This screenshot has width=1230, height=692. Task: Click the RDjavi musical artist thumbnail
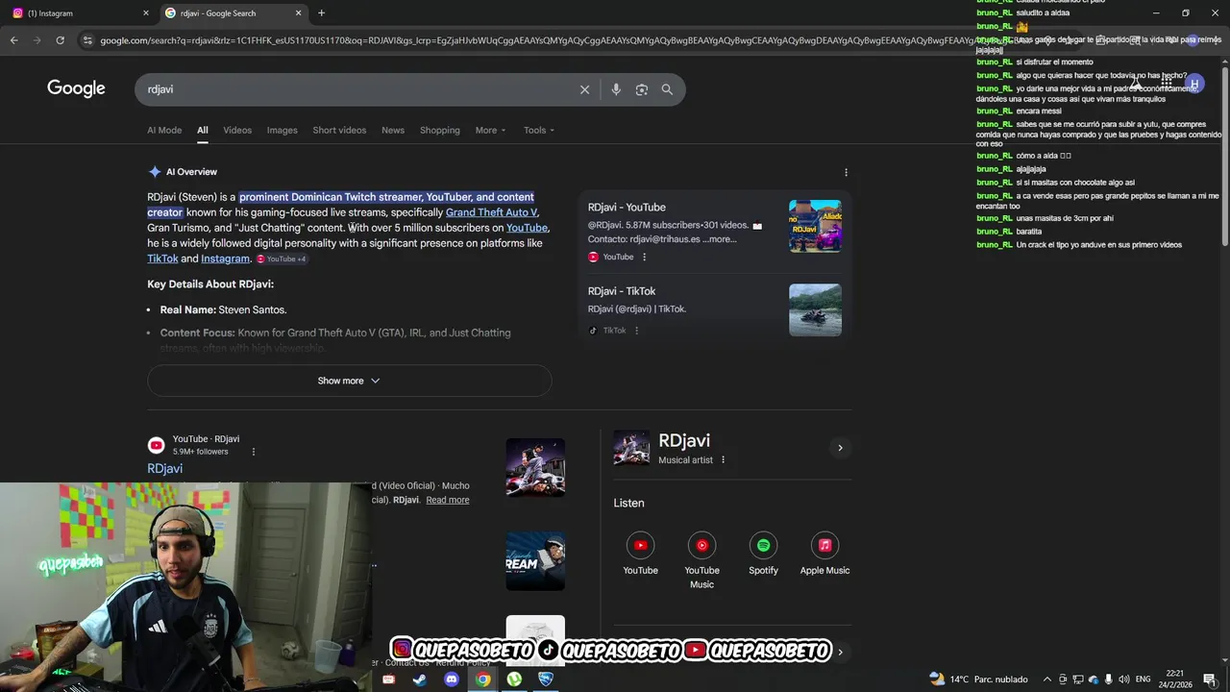click(x=631, y=448)
